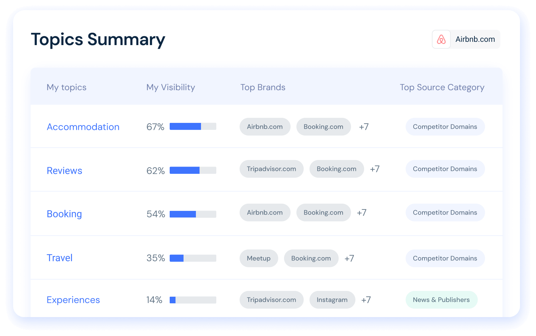Sort by My Visibility column header
The width and height of the screenshot is (536, 336).
click(x=170, y=87)
